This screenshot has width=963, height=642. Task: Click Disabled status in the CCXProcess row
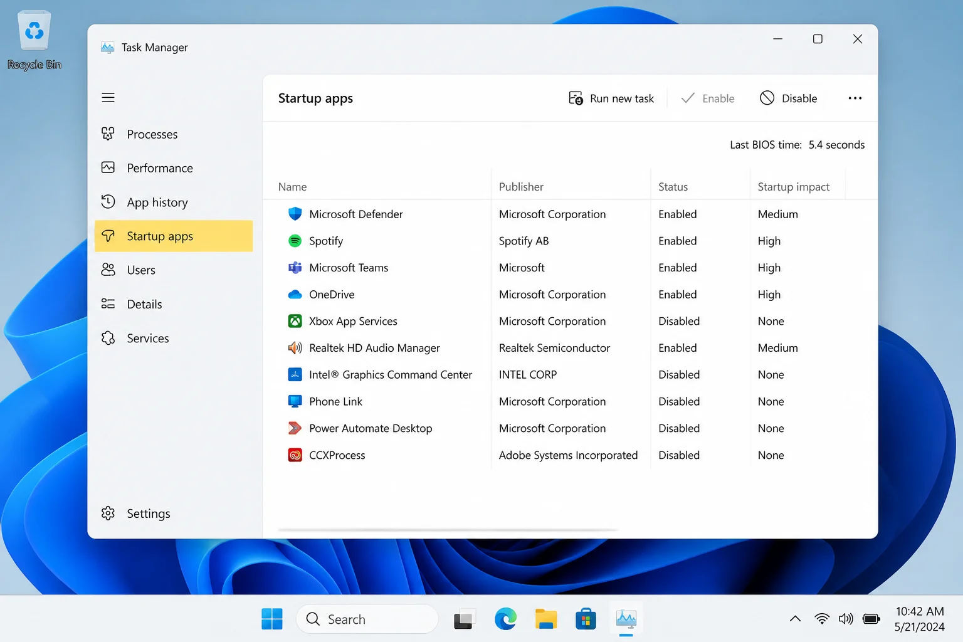[x=679, y=455]
